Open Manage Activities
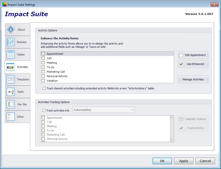Viewport: 221px width, 169px height. pos(193,79)
